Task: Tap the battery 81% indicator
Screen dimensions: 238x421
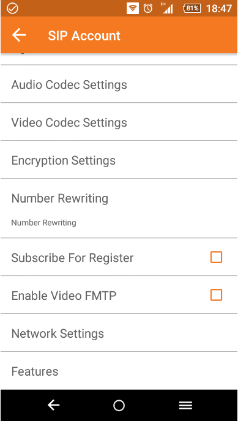Action: (192, 9)
